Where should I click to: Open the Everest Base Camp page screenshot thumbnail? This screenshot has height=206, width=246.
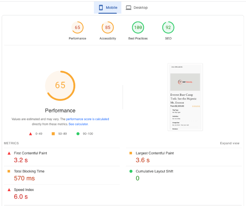[x=185, y=97]
